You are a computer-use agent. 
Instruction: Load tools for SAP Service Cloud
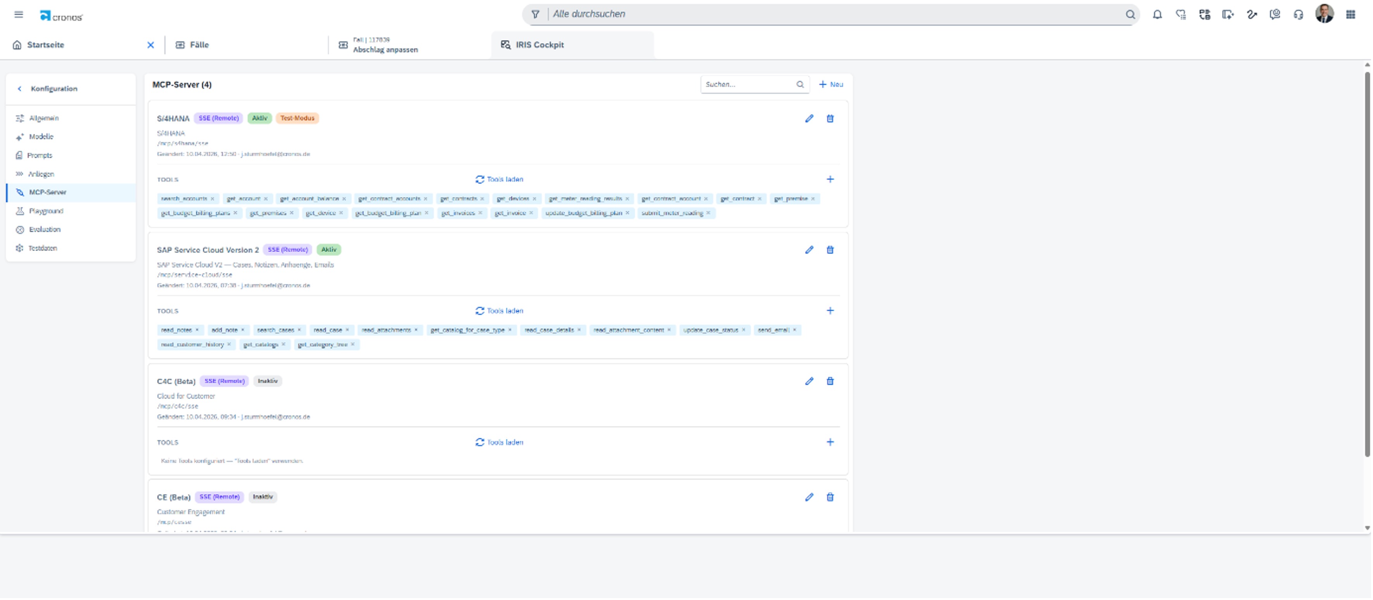pos(499,311)
